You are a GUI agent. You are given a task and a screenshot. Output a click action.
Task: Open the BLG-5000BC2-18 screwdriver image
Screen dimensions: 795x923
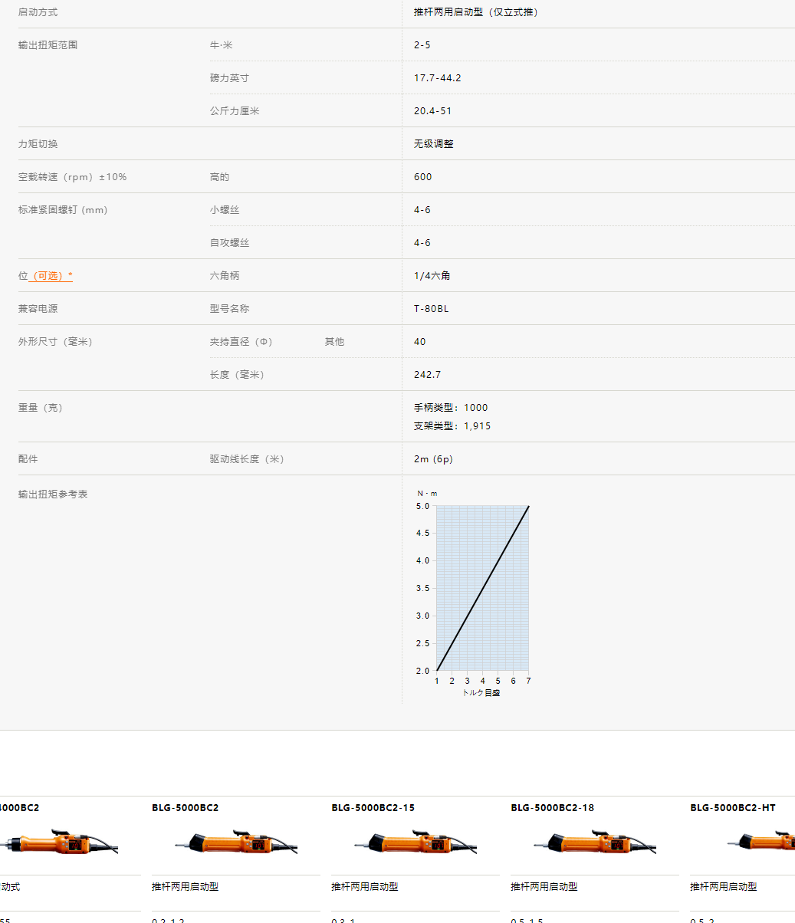tap(595, 843)
